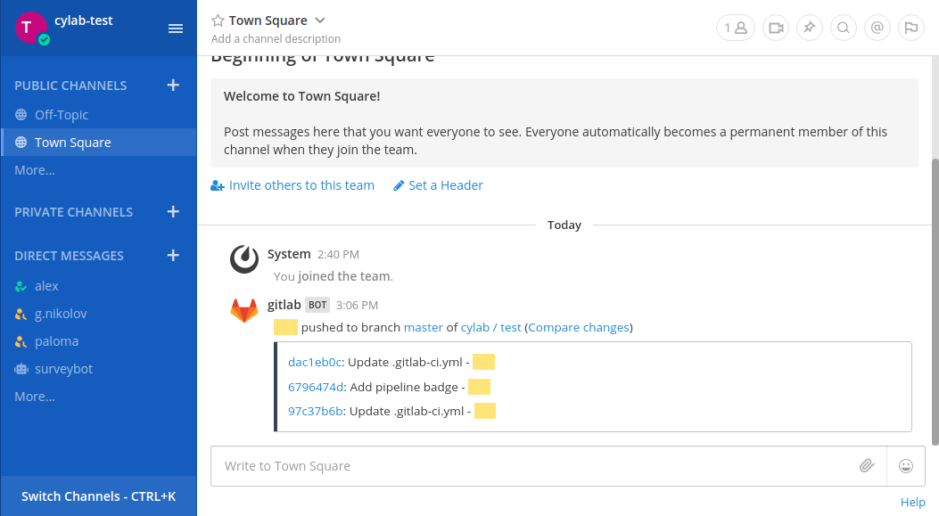This screenshot has height=516, width=939.
Task: Click Switch Channels CTRL+K button
Action: 99,496
